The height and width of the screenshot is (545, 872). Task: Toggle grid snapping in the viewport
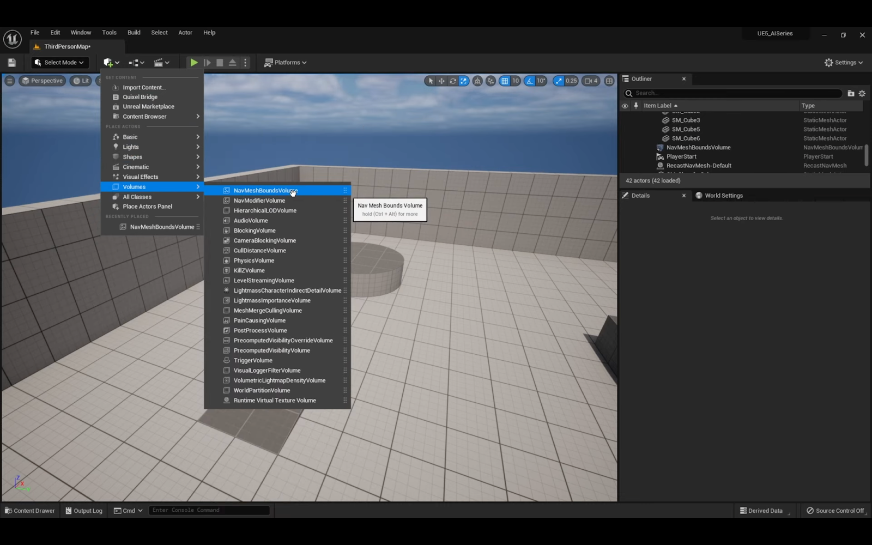click(x=505, y=81)
